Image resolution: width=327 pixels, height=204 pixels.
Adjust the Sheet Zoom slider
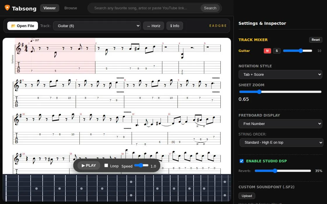point(280,92)
